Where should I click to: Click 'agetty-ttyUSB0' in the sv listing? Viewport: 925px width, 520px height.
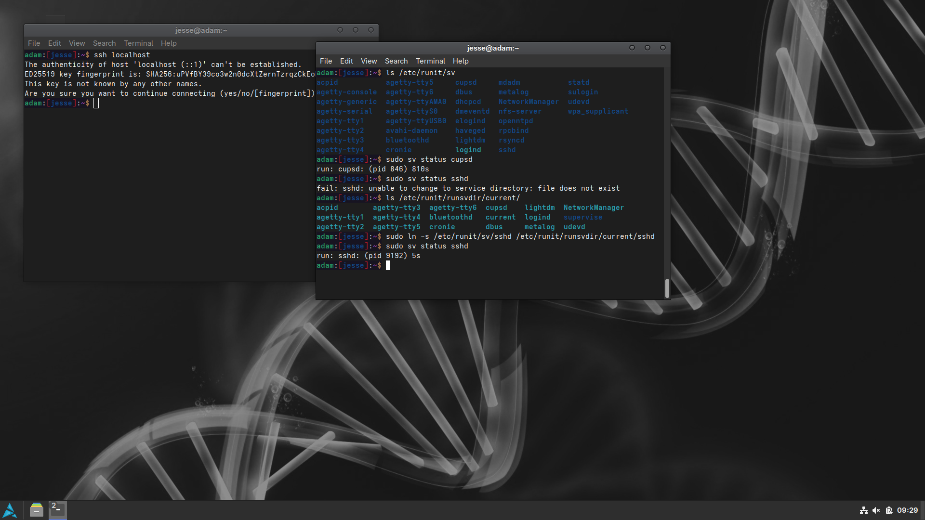[x=416, y=121]
